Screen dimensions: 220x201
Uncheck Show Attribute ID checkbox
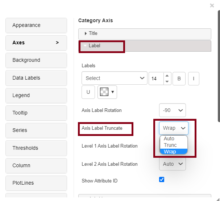[x=162, y=180]
